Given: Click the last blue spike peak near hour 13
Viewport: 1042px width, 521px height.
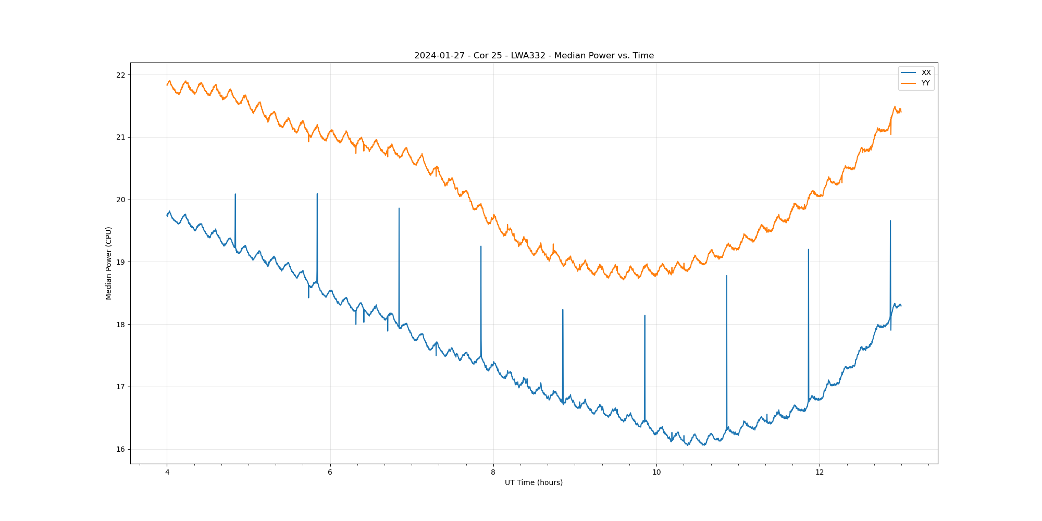Looking at the screenshot, I should click(890, 221).
